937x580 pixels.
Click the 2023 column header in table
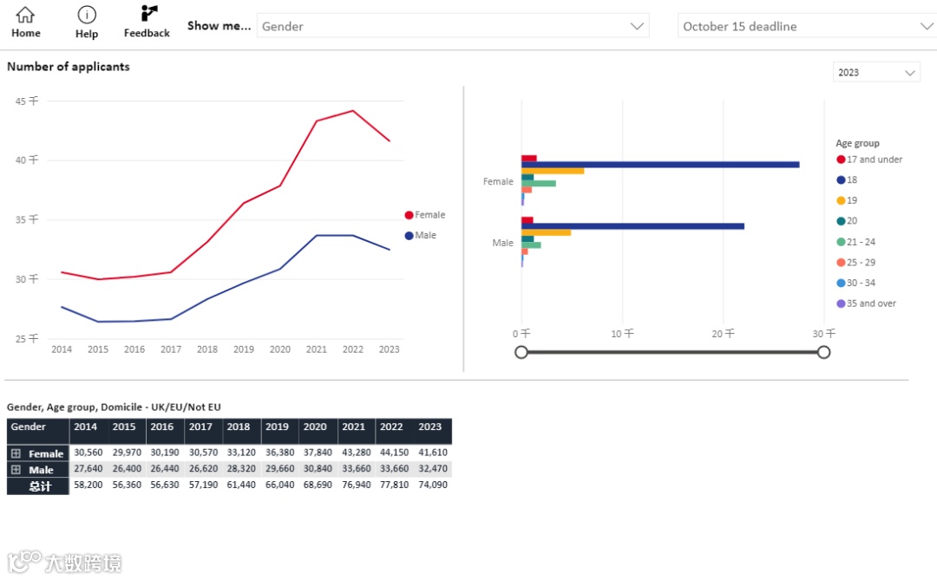point(430,427)
